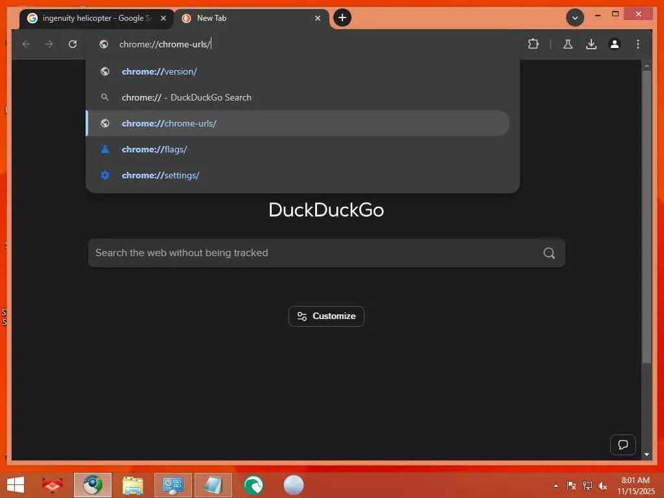Open the taskbar clock showing 8:01 AM
664x498 pixels.
(635, 485)
